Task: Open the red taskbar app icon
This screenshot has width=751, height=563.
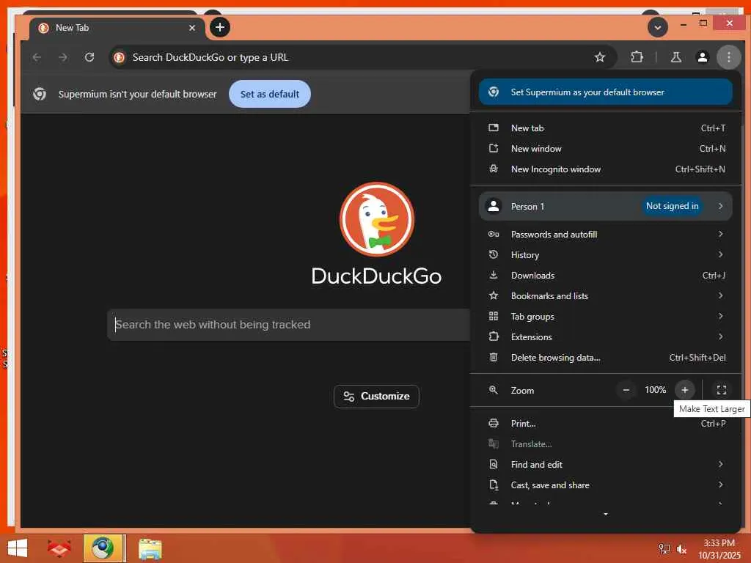Action: pyautogui.click(x=59, y=548)
